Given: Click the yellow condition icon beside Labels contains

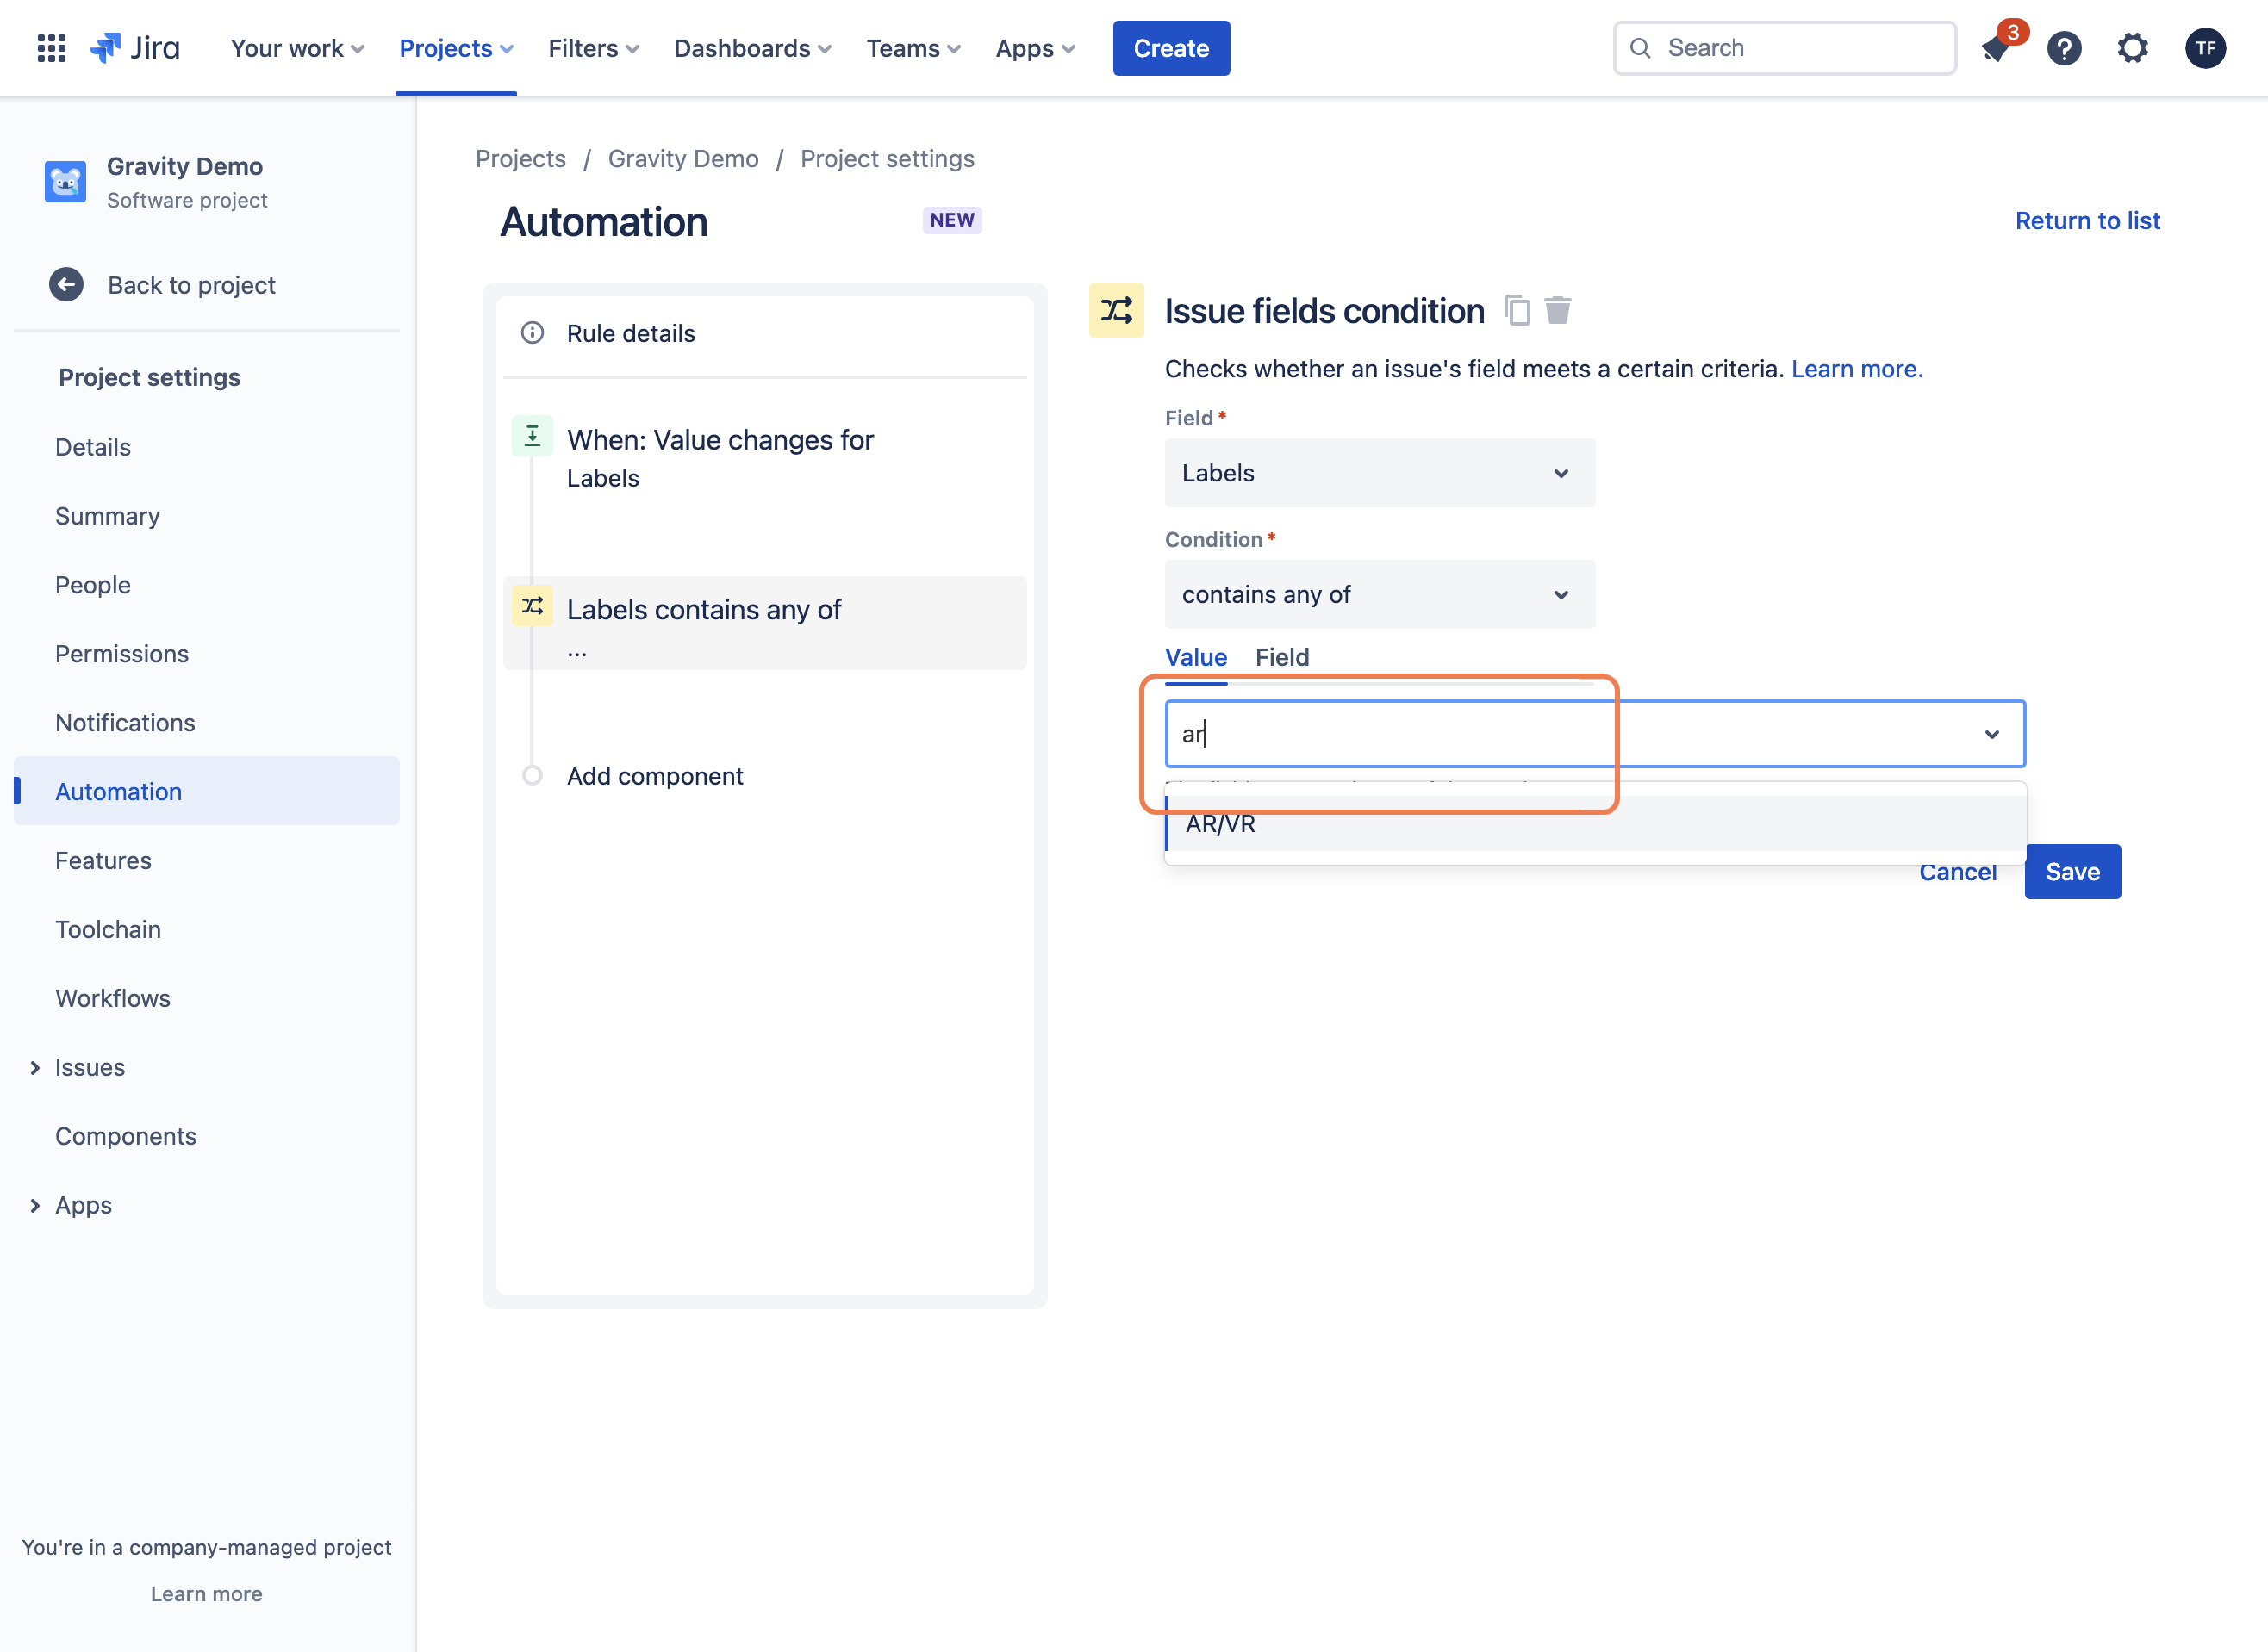Looking at the screenshot, I should click(x=533, y=606).
